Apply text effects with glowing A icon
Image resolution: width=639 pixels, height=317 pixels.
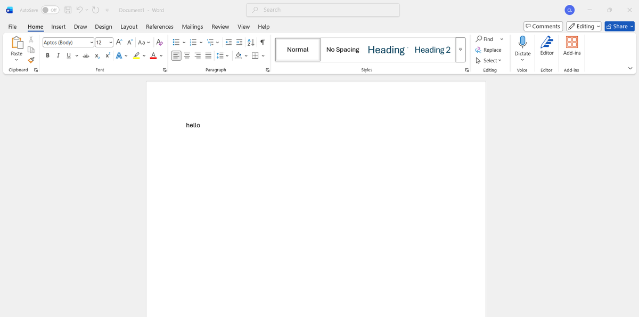coord(119,56)
